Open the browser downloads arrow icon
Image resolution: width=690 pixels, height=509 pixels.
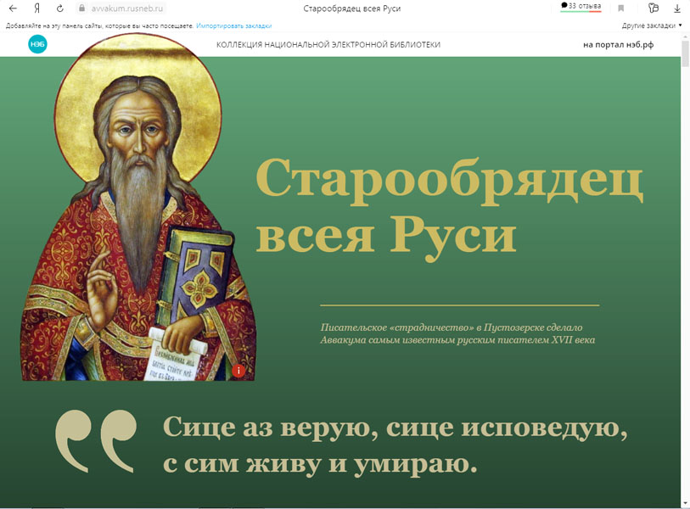(676, 8)
